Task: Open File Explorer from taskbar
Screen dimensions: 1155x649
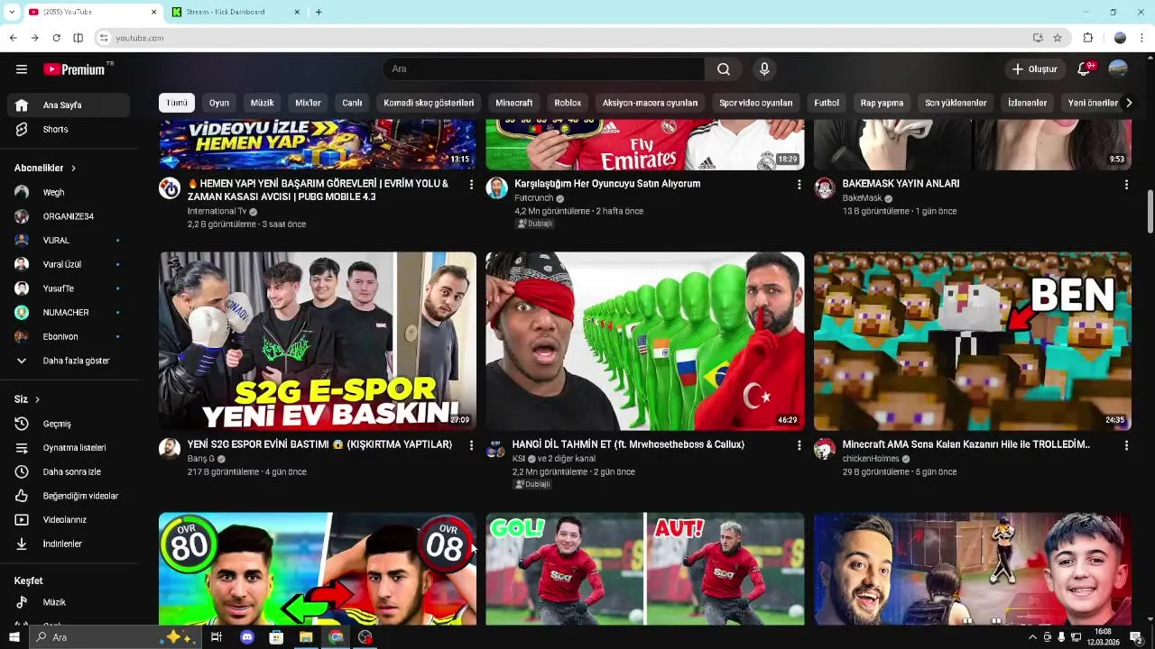Action: click(306, 637)
